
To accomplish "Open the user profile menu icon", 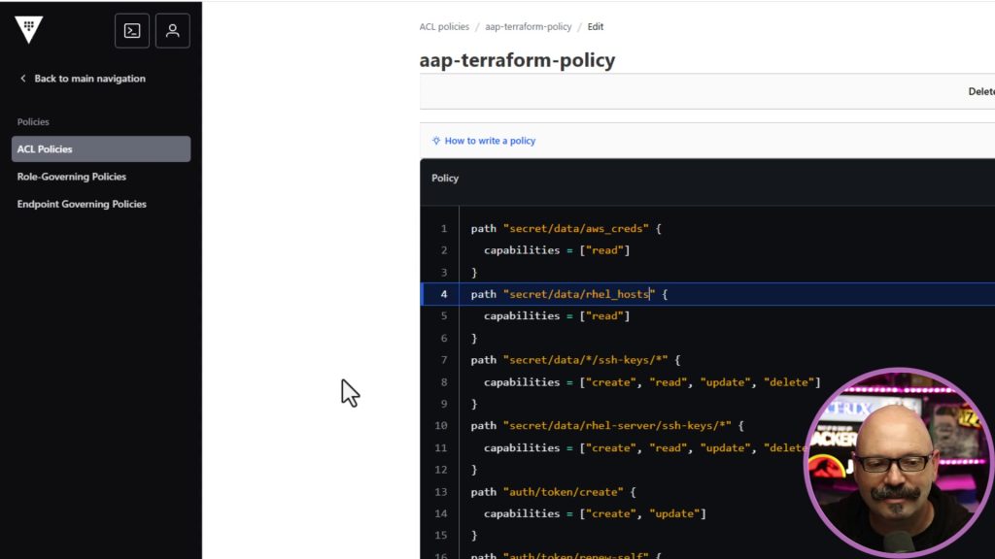I will tap(173, 30).
